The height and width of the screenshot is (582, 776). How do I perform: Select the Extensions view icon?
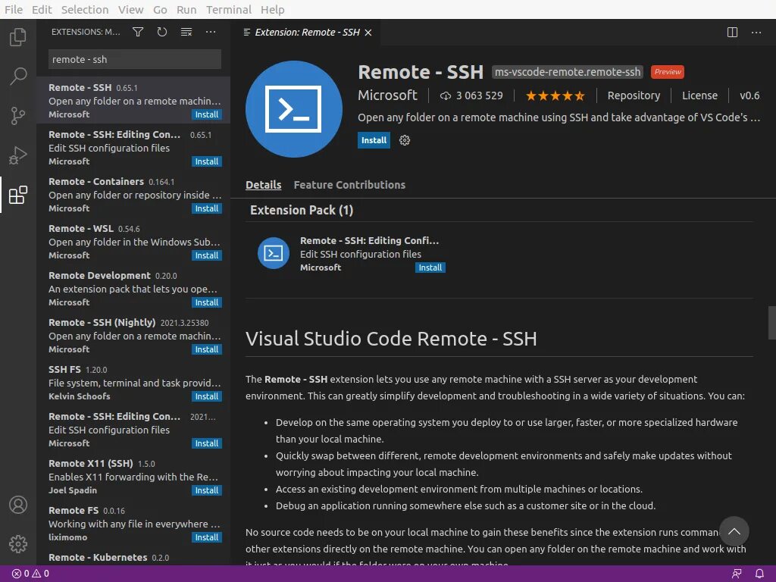pyautogui.click(x=18, y=195)
